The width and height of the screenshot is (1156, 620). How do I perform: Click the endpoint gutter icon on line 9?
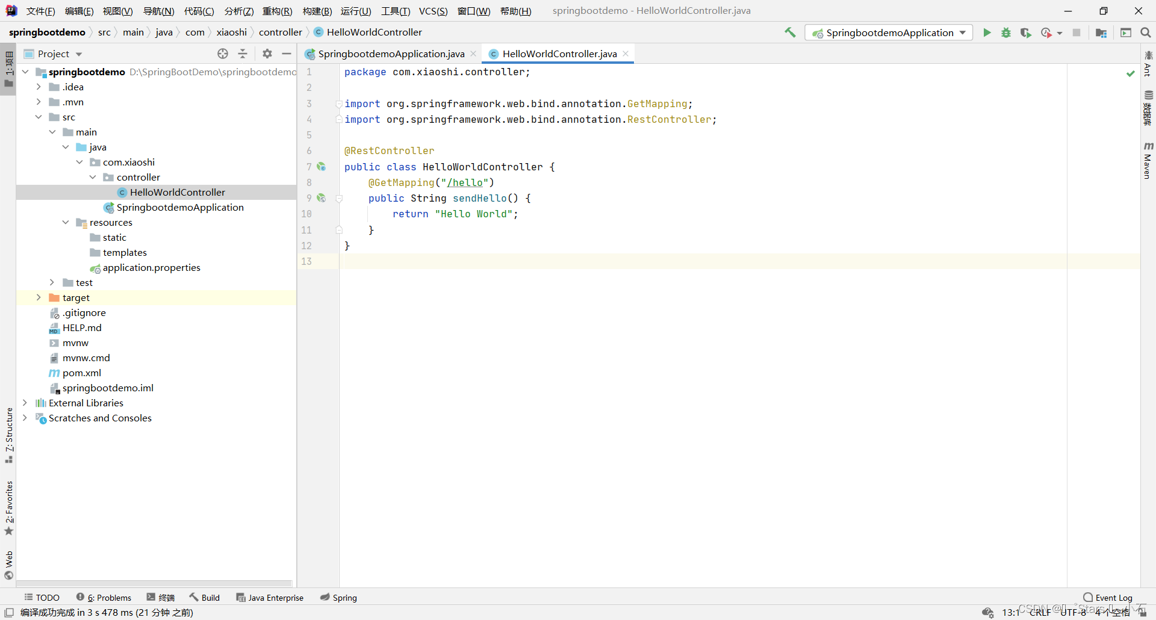tap(322, 198)
